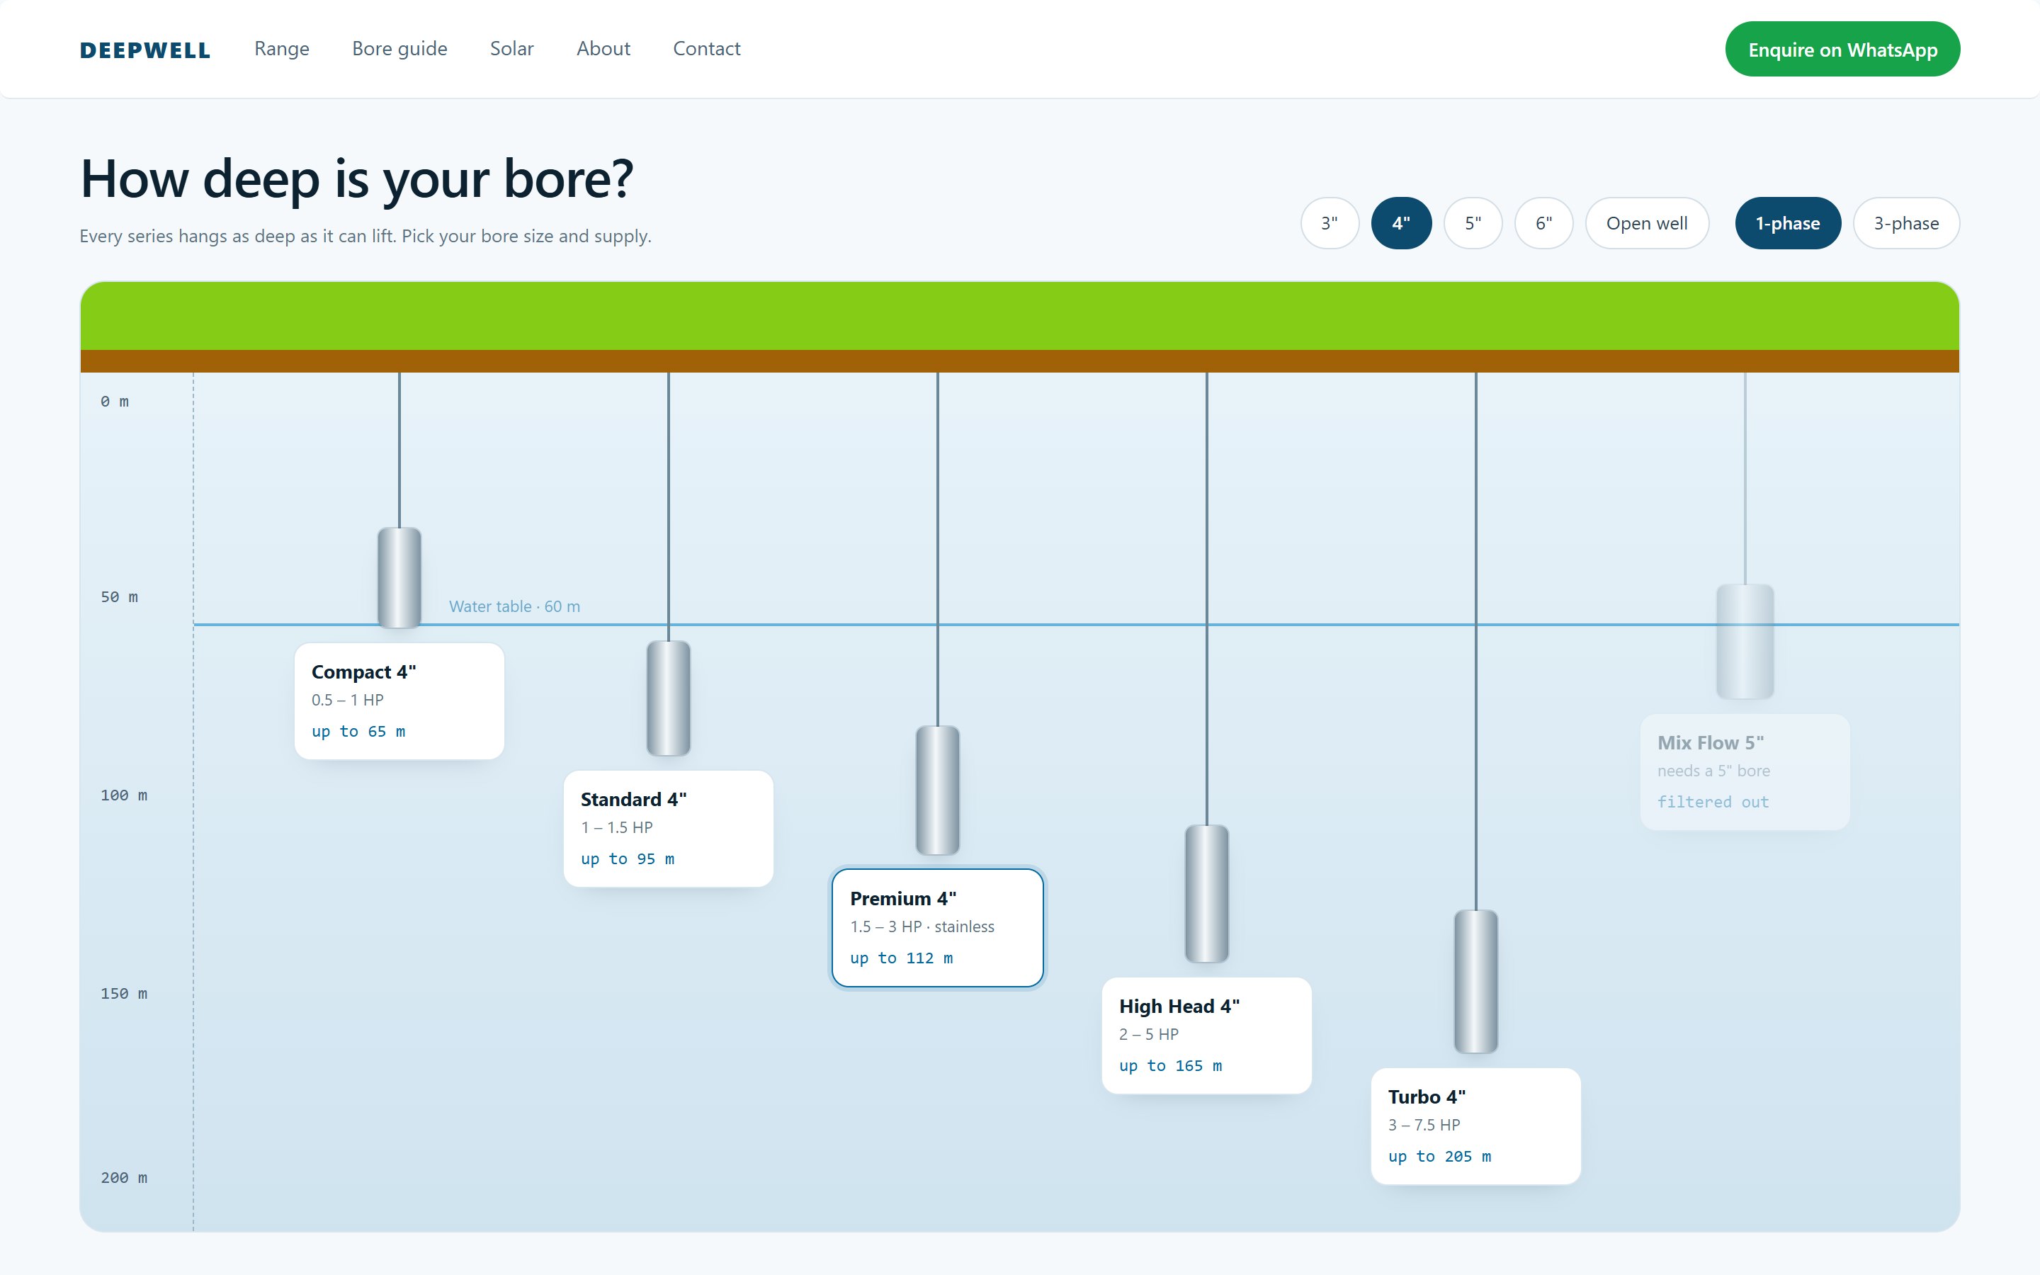Click the Premium 4" pump cylinder
Screen dimensions: 2040x1275
pos(937,790)
